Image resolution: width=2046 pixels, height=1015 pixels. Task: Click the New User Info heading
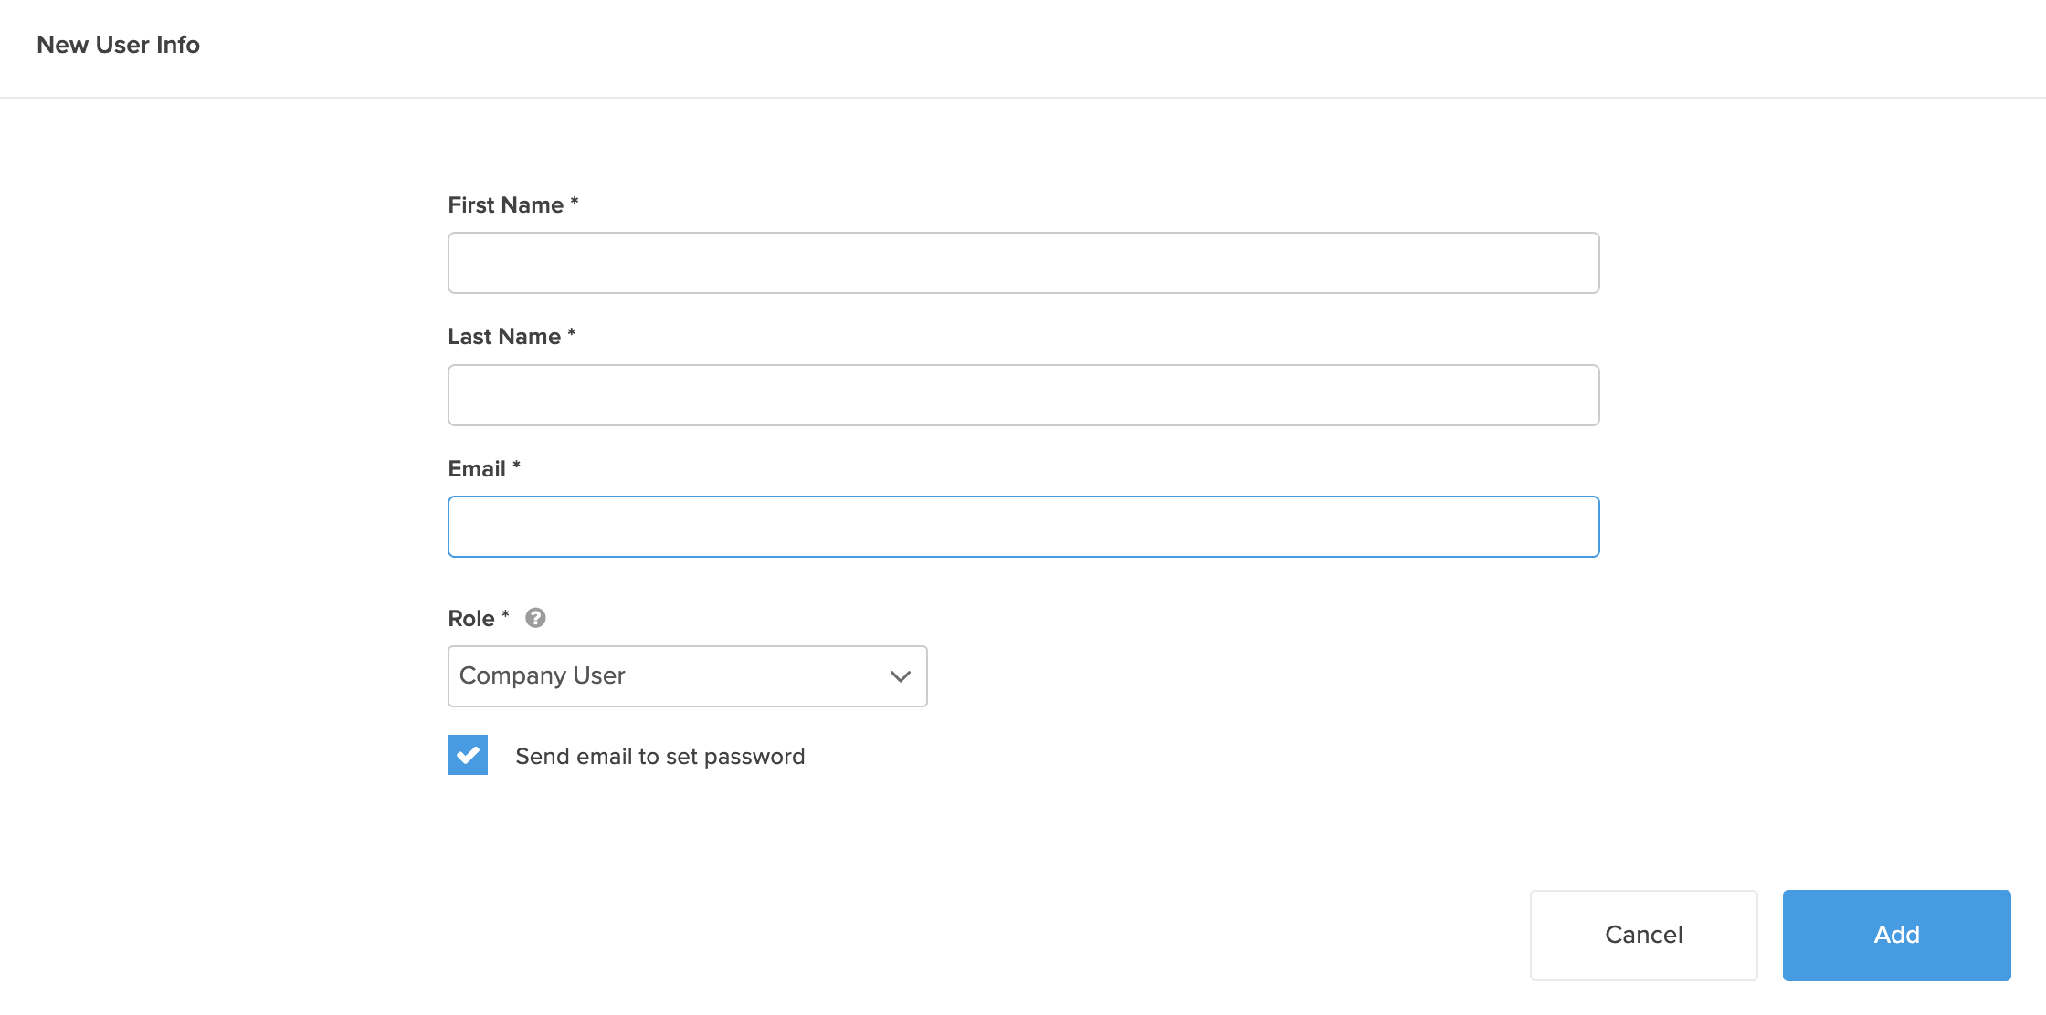(x=118, y=44)
